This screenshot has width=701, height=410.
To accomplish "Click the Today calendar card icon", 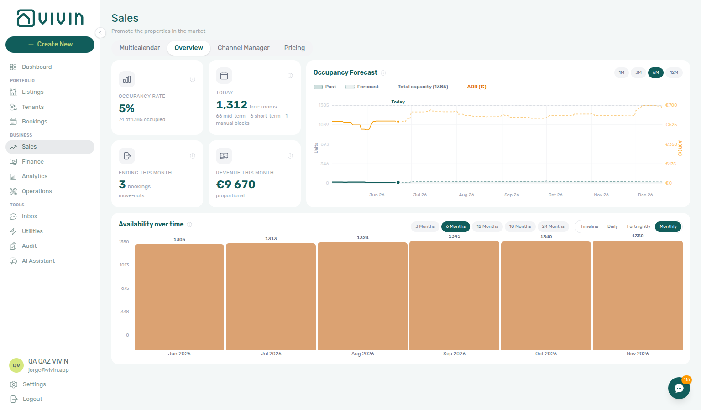I will 224,76.
